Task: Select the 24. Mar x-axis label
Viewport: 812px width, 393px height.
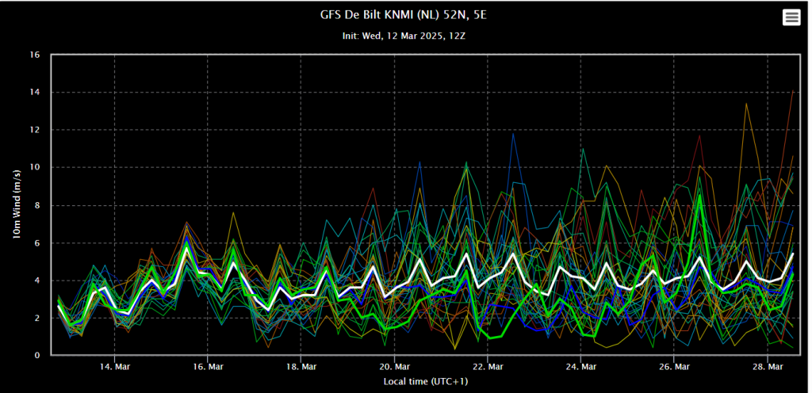Action: [580, 367]
